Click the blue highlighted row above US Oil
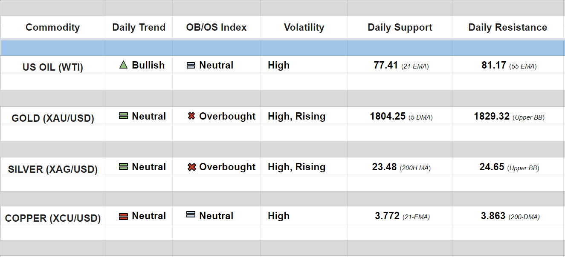 pos(282,48)
